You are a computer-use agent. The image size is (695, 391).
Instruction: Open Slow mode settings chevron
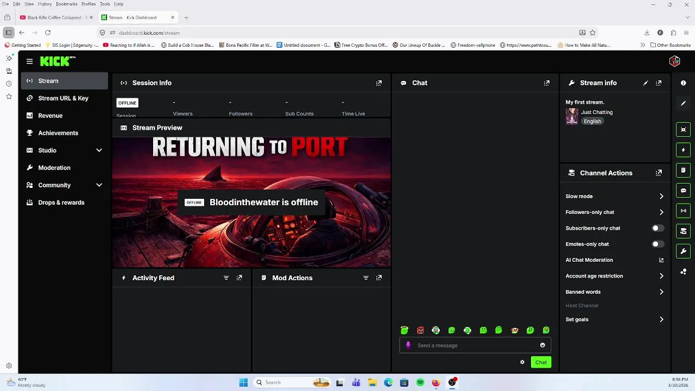[x=661, y=197]
